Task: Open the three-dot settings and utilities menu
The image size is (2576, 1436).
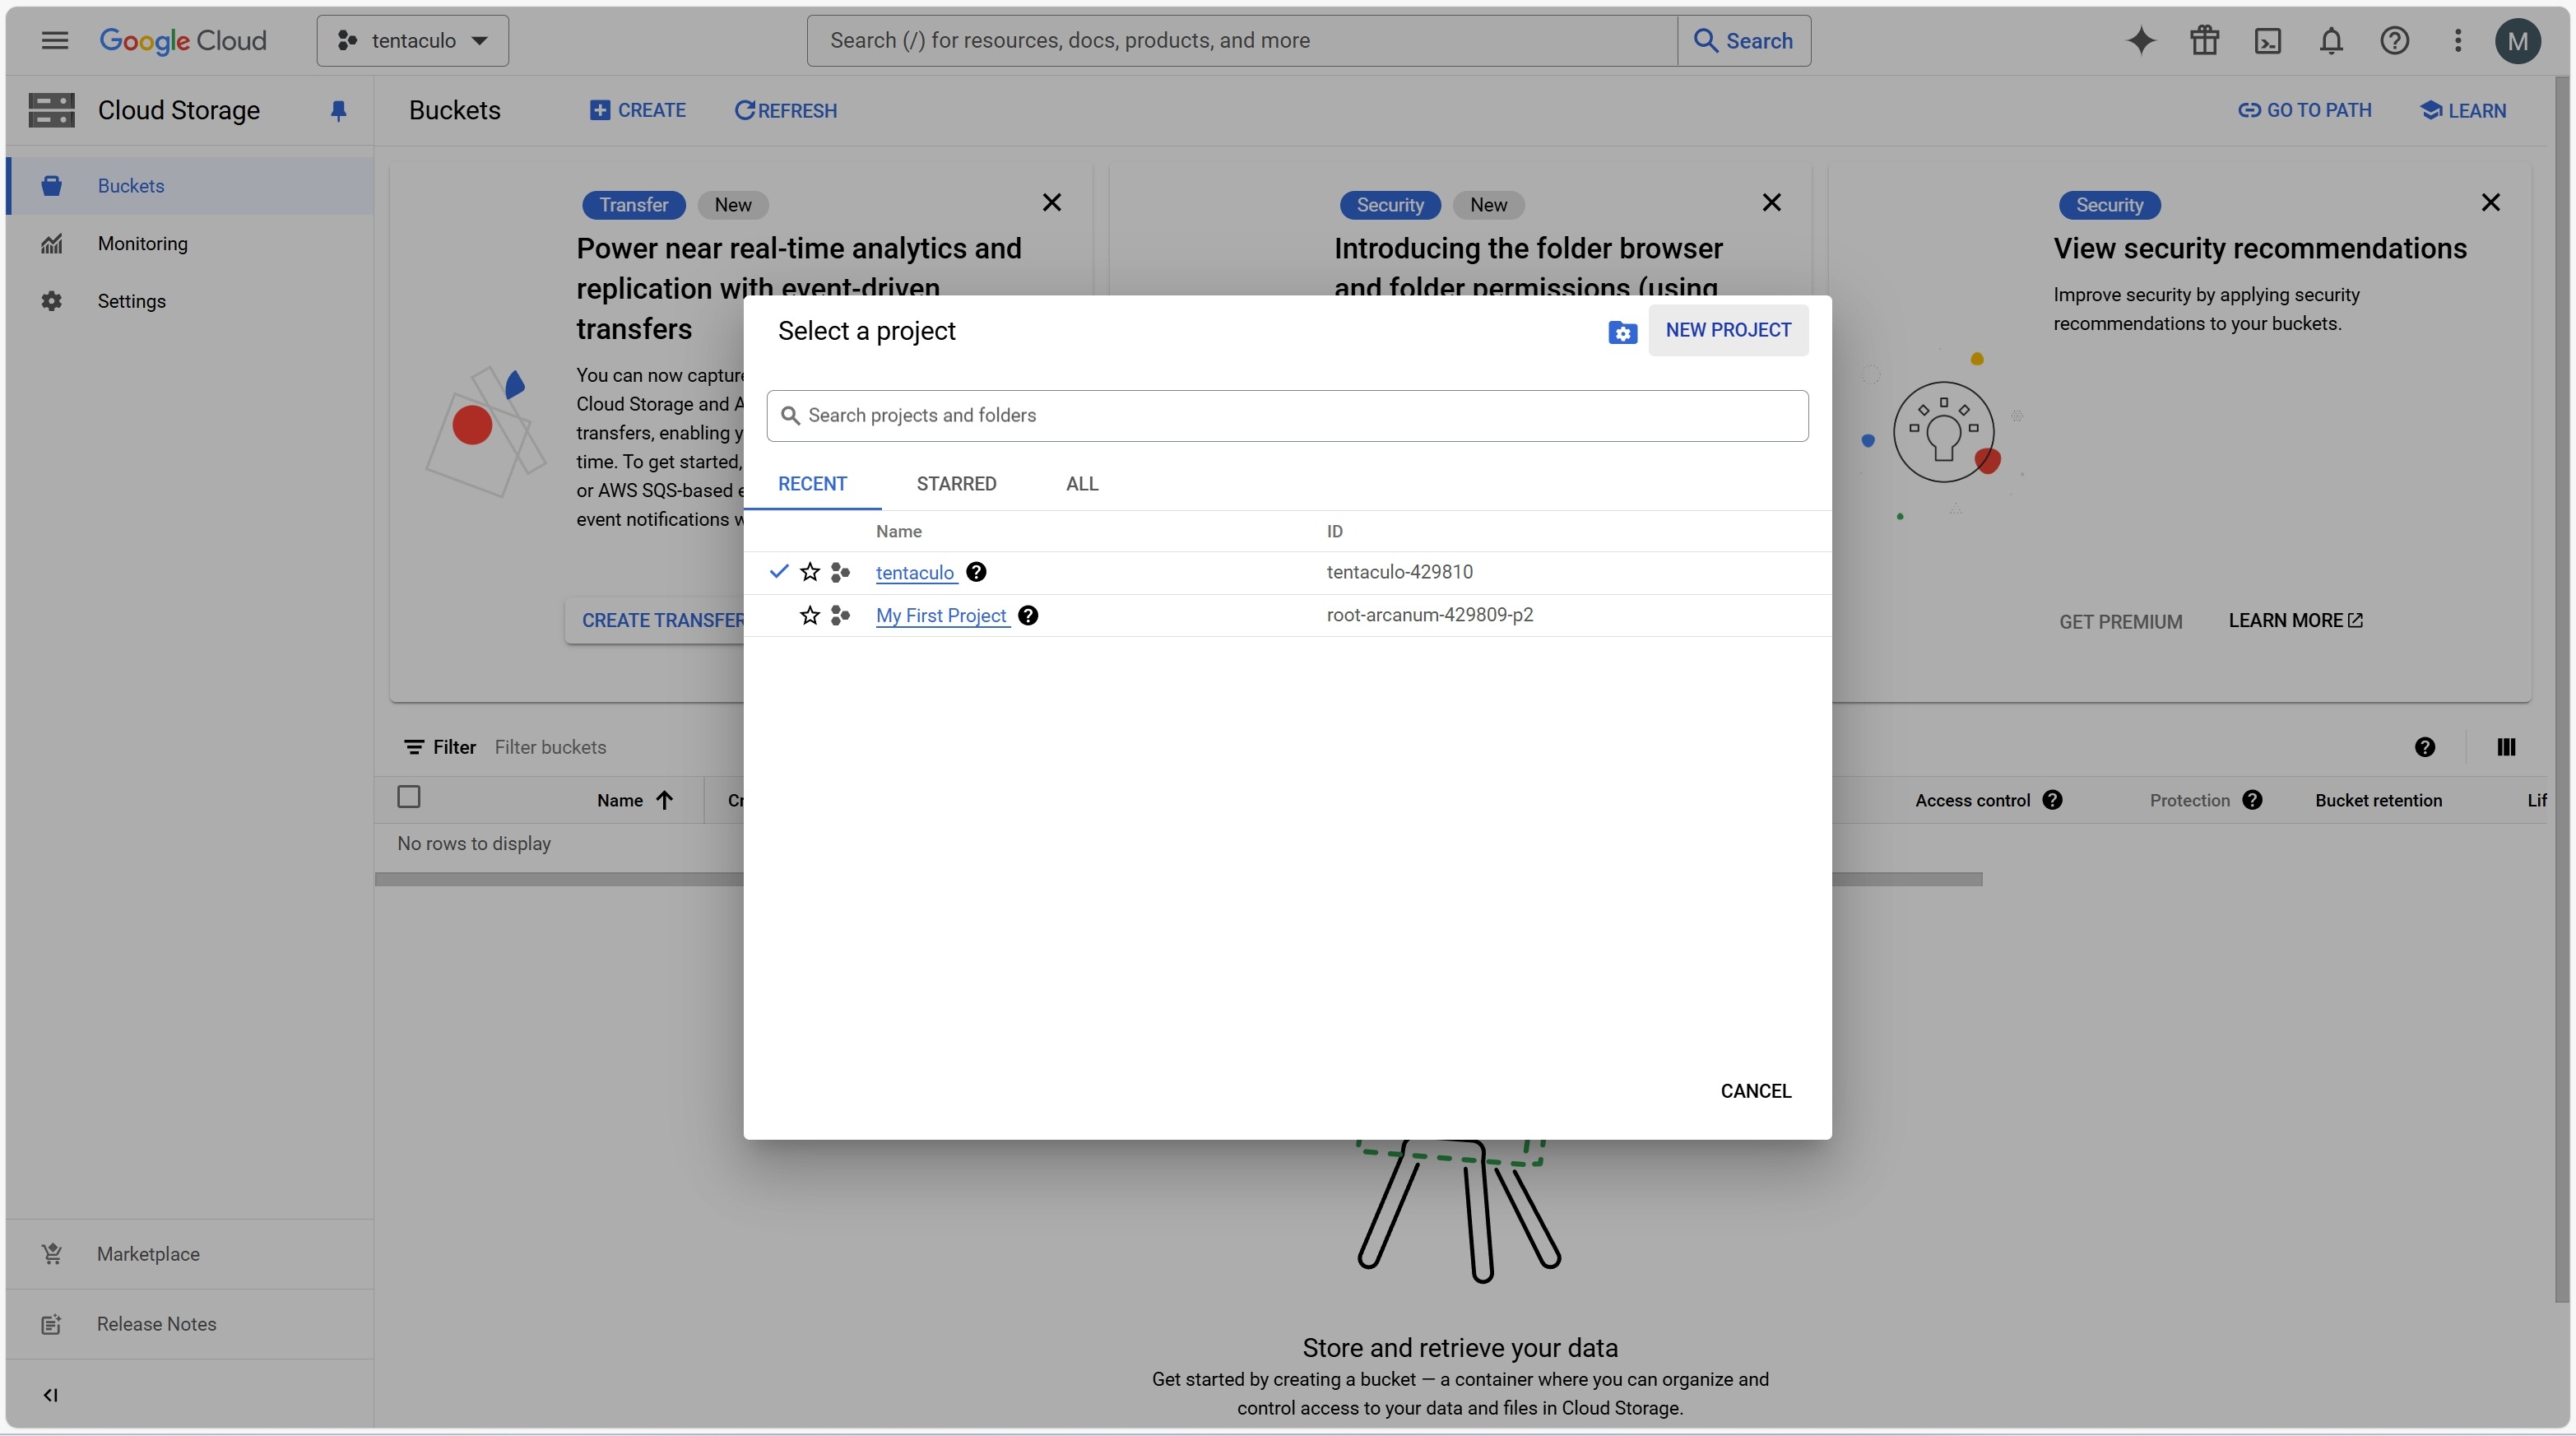Action: (2457, 41)
